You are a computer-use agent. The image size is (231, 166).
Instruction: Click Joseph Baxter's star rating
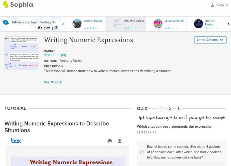tap(90, 28)
